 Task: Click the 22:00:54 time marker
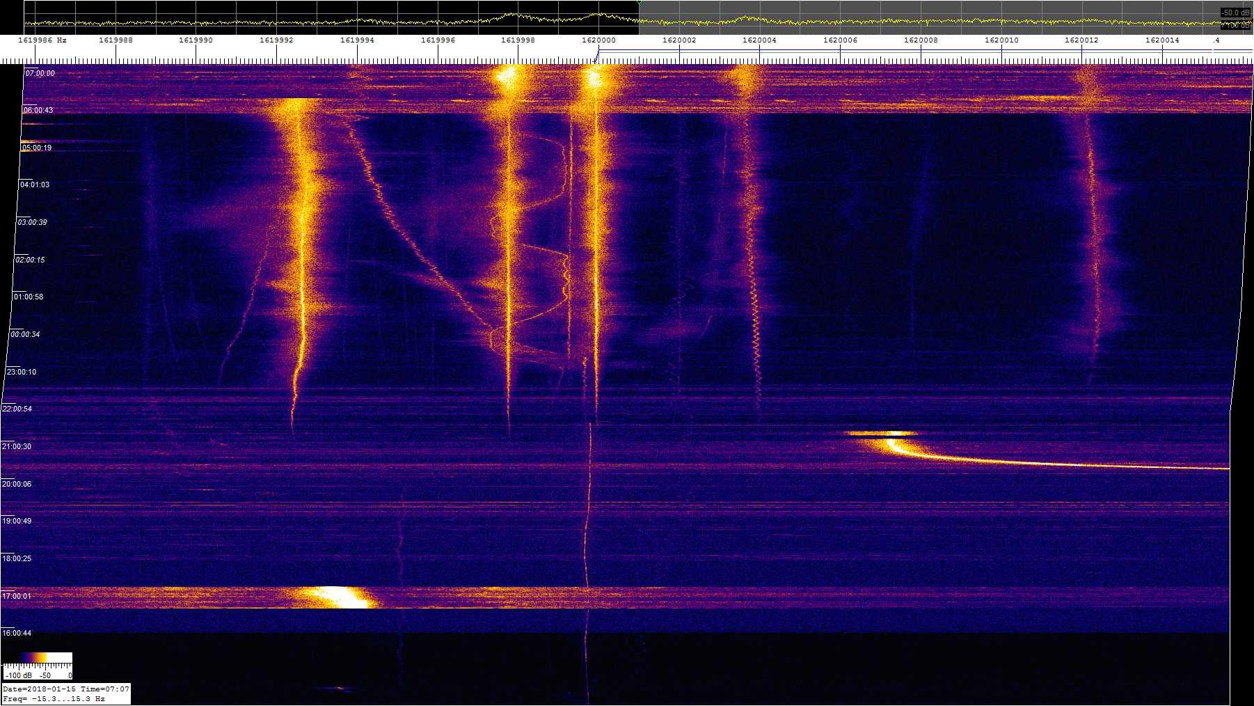point(17,409)
